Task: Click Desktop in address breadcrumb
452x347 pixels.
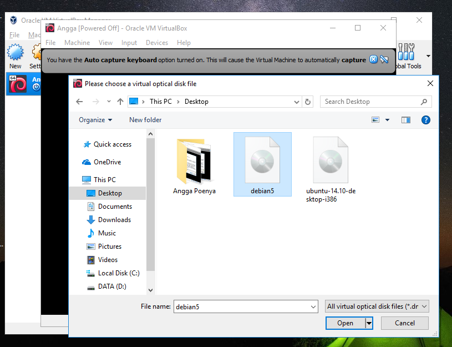Action: point(196,102)
